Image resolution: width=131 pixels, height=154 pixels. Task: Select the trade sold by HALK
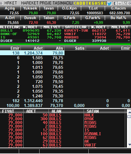(62, 115)
